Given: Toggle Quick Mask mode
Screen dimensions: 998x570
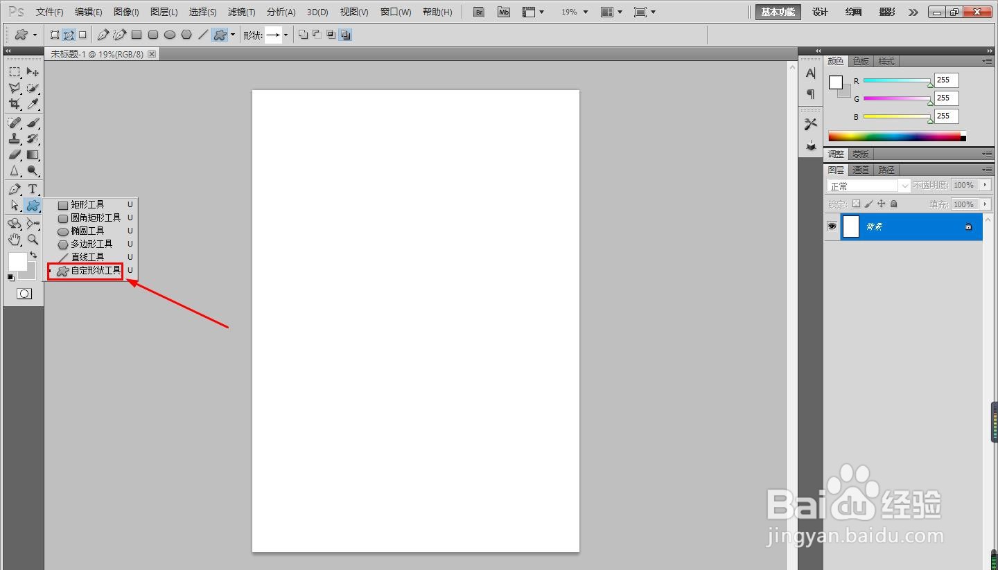Looking at the screenshot, I should click(x=24, y=294).
